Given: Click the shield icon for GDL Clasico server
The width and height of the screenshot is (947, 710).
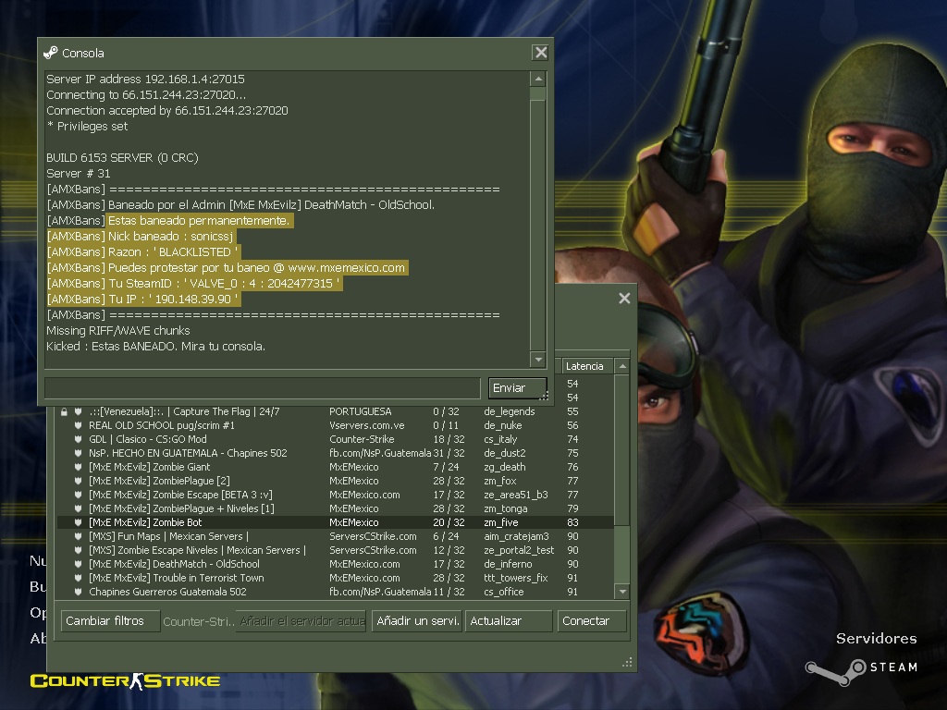Looking at the screenshot, I should tap(78, 439).
